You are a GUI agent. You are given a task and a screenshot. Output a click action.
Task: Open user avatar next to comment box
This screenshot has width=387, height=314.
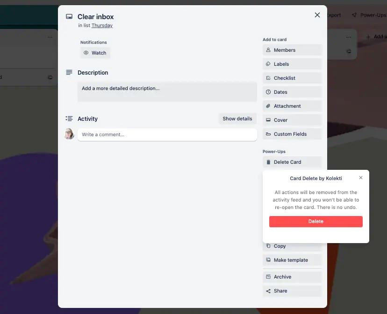point(69,134)
